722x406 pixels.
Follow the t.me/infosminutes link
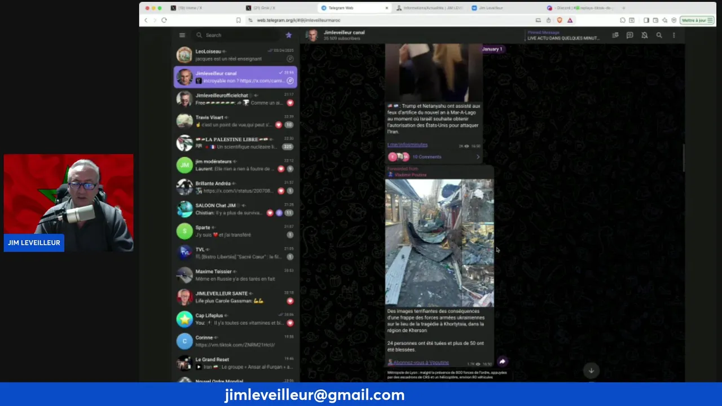pos(407,145)
